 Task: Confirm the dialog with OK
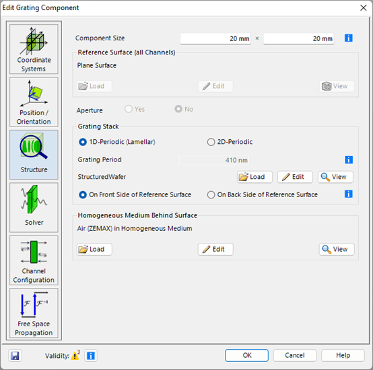246,355
